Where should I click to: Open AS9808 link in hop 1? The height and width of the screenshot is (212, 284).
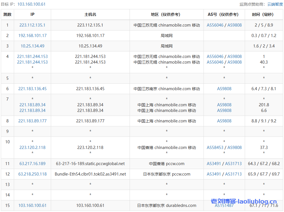click(x=234, y=25)
